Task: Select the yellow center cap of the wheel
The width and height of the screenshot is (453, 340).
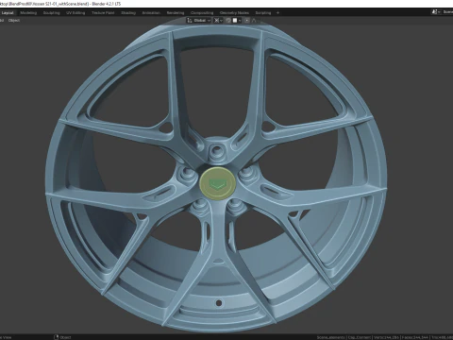Action: click(x=217, y=184)
